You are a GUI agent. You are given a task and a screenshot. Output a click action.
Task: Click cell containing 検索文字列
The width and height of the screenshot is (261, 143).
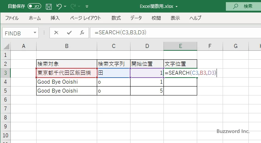pos(114,64)
